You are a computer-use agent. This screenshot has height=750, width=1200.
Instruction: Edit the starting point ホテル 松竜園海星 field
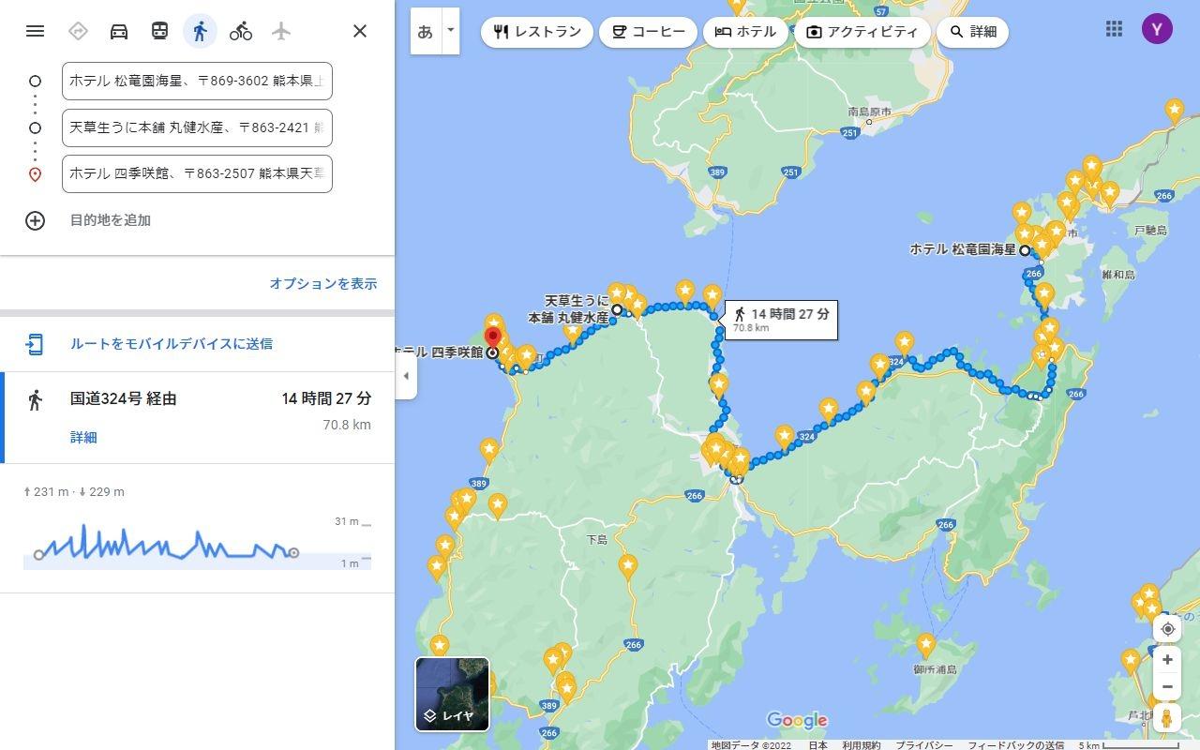tap(197, 82)
